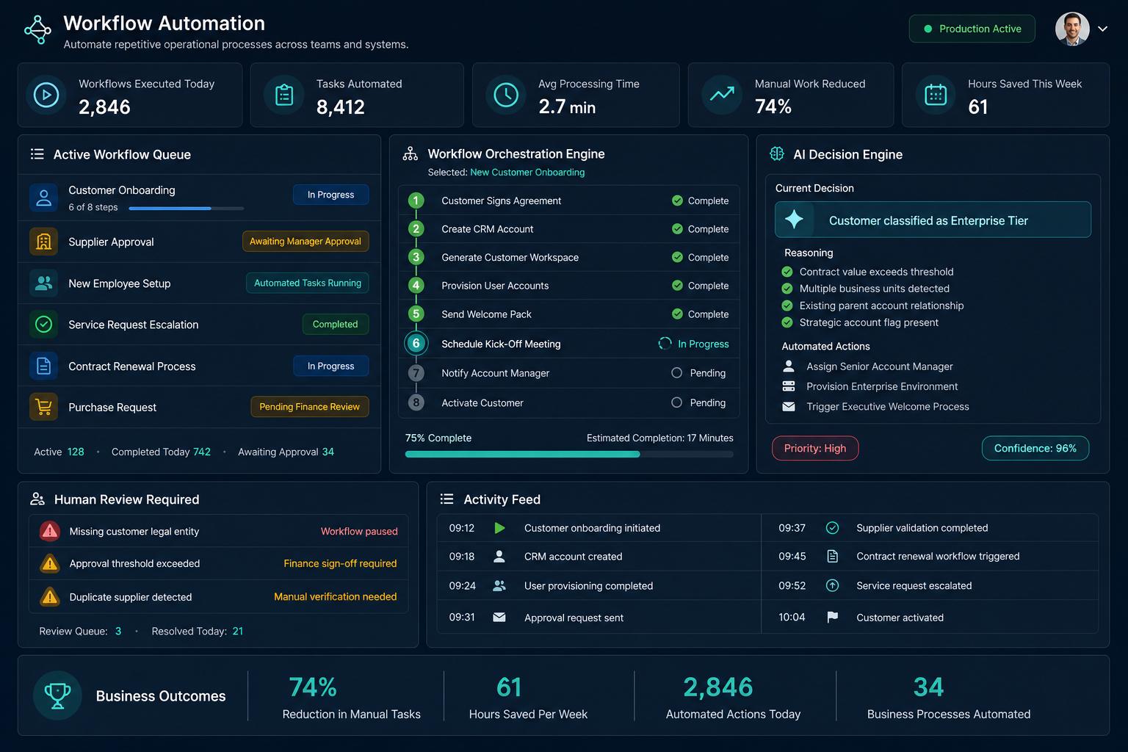1128x752 pixels.
Task: Click the warning icon for Duplicate supplier detected
Action: (50, 596)
